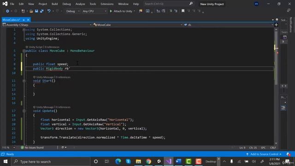
Task: Open the Notifications side tab
Action: (291, 24)
